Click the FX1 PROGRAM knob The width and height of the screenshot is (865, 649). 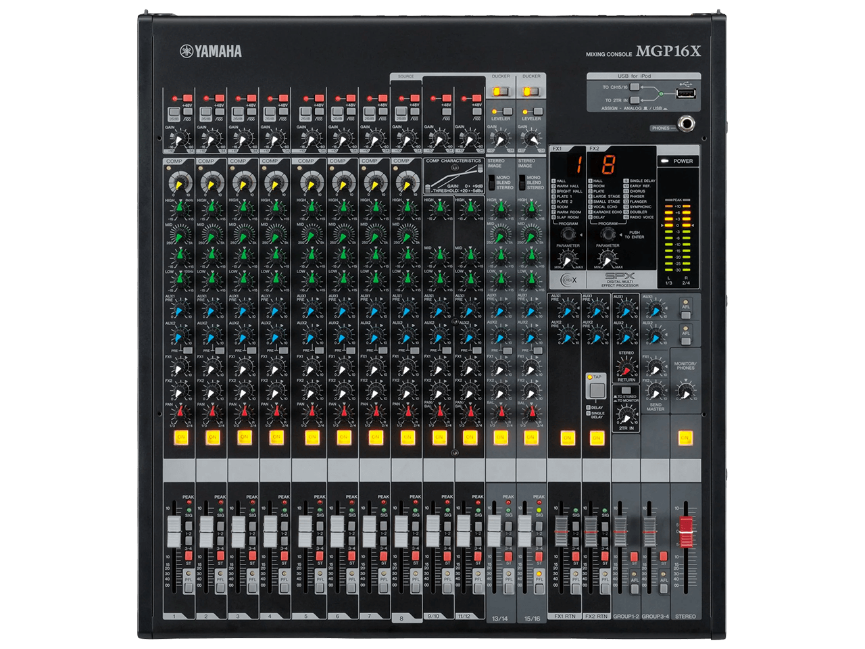point(568,233)
